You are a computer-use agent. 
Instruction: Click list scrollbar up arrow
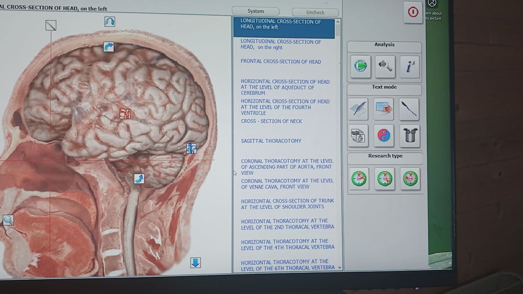pos(338,22)
